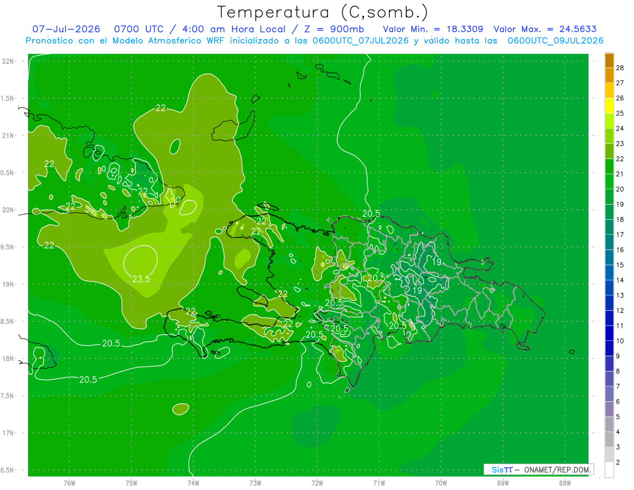Select the date text "07-Jul-2026"
Screen dimensions: 634x490
point(66,29)
